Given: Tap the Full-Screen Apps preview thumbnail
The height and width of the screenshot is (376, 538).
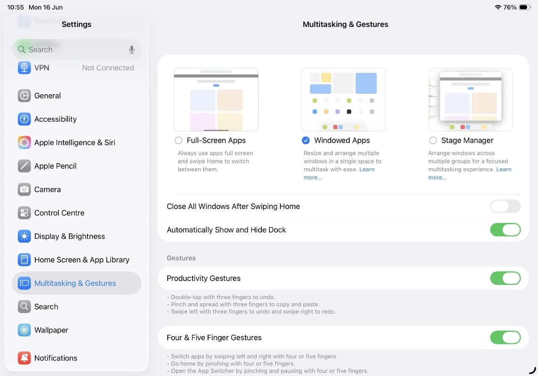Looking at the screenshot, I should (216, 100).
